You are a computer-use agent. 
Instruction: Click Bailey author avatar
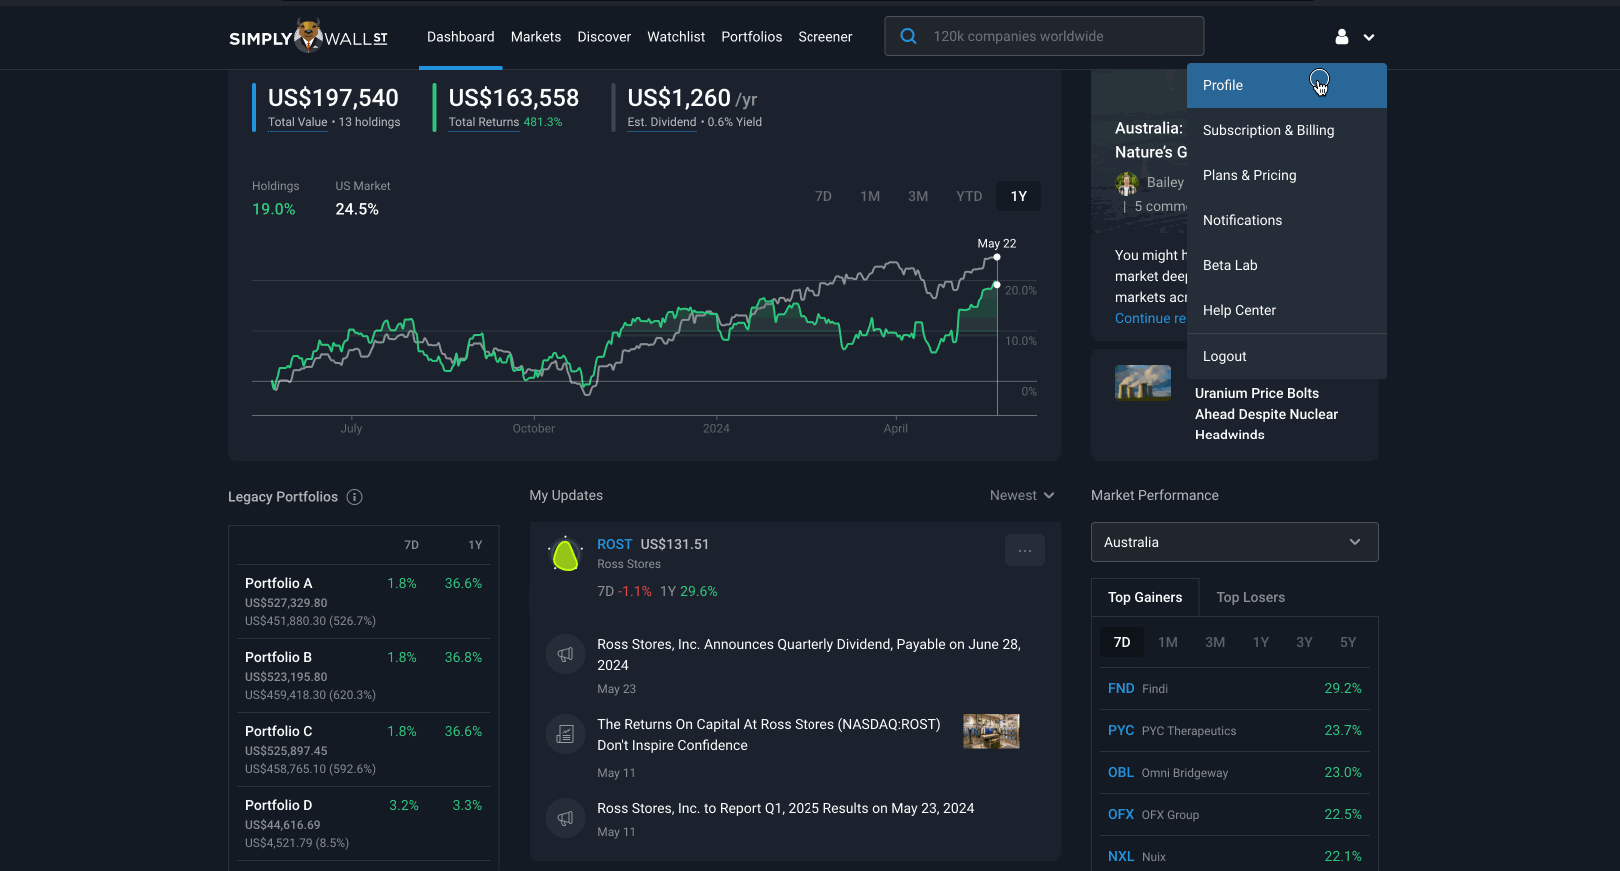pyautogui.click(x=1127, y=183)
